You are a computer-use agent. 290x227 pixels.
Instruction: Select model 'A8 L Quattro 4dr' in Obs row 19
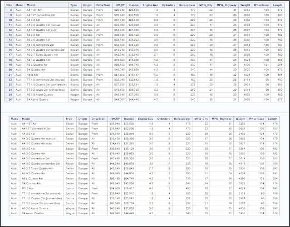37,65
